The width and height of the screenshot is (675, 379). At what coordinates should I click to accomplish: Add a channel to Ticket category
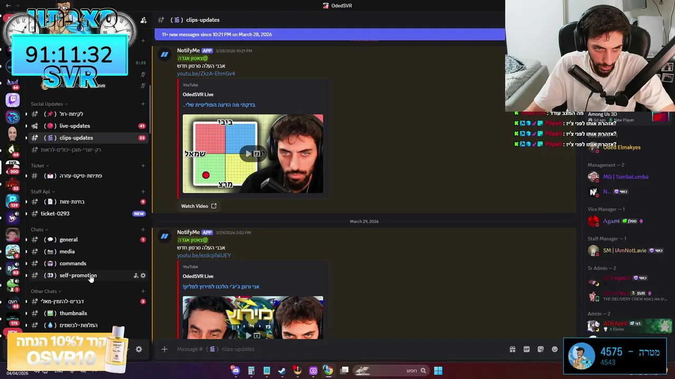[x=143, y=165]
